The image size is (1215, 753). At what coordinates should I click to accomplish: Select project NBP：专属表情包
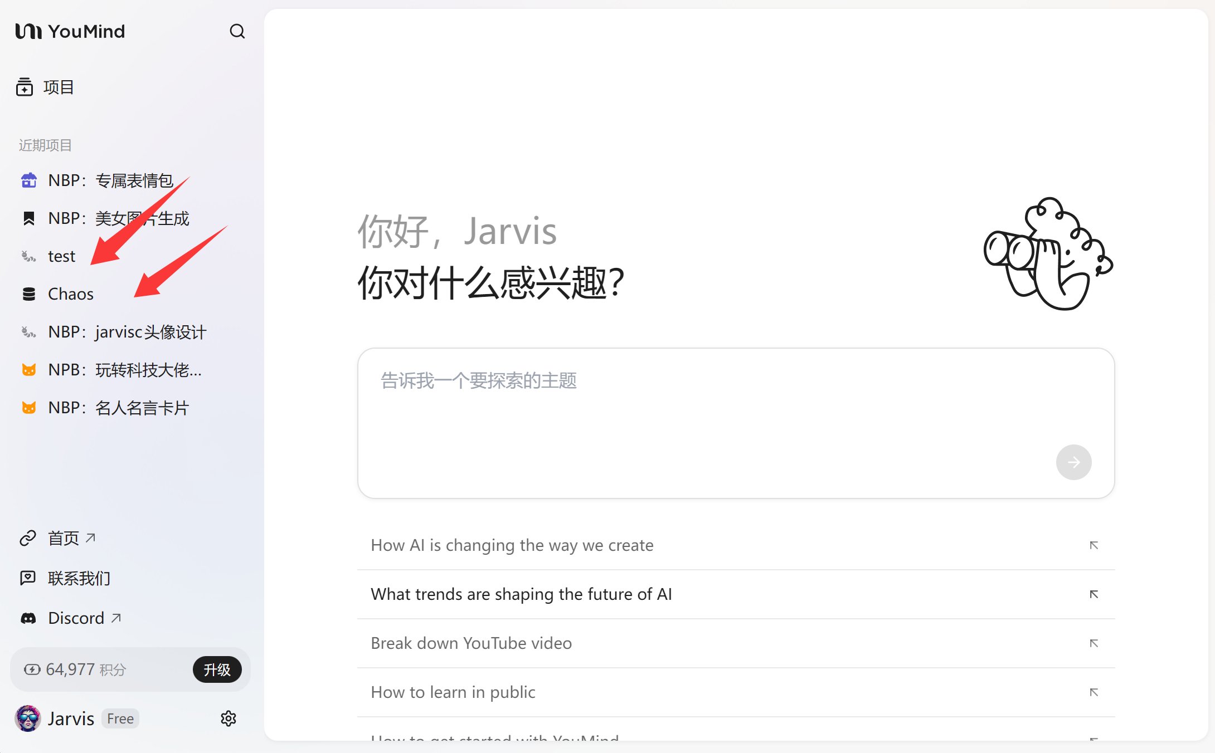110,180
